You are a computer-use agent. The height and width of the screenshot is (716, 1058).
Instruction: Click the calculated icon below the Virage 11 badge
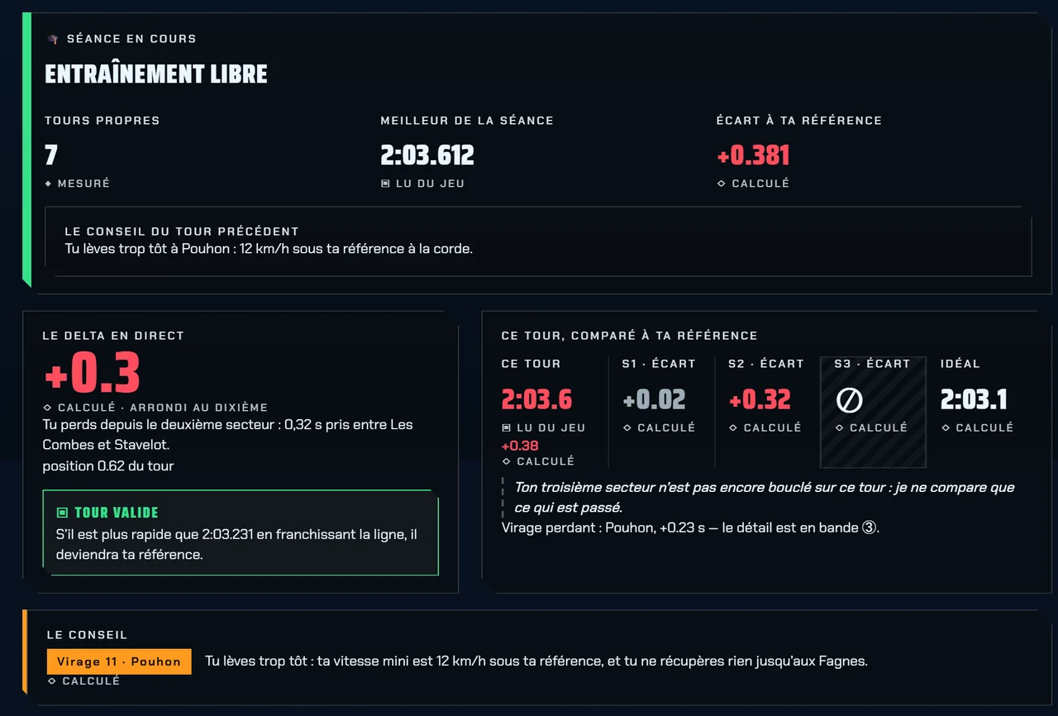(51, 681)
